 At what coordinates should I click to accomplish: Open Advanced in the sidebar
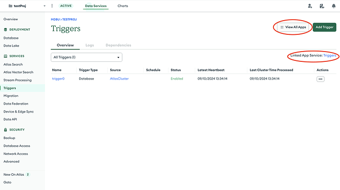point(11,162)
